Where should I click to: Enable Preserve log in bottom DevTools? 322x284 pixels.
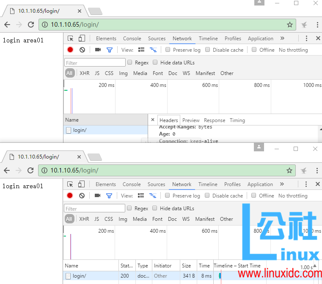tap(168, 195)
